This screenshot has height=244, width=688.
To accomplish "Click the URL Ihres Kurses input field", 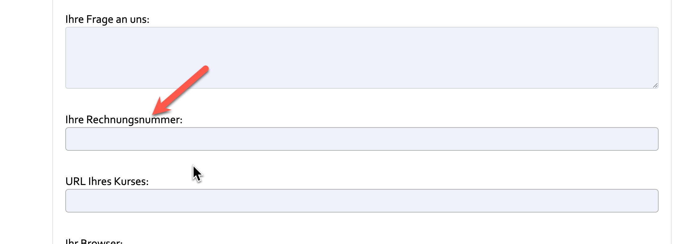I will coord(362,201).
